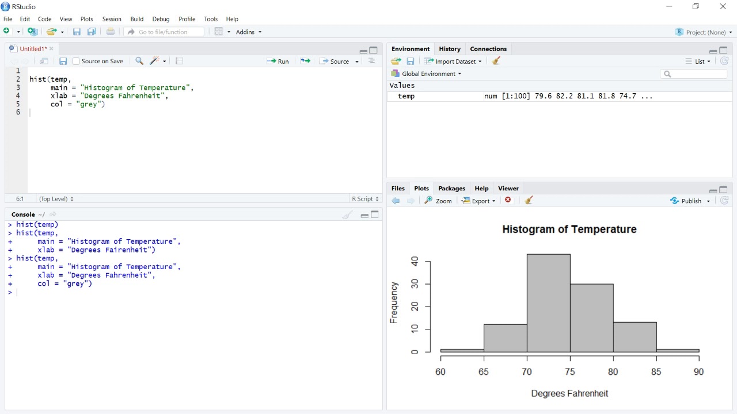Open the (Top Level) scope selector
The height and width of the screenshot is (414, 737).
56,199
